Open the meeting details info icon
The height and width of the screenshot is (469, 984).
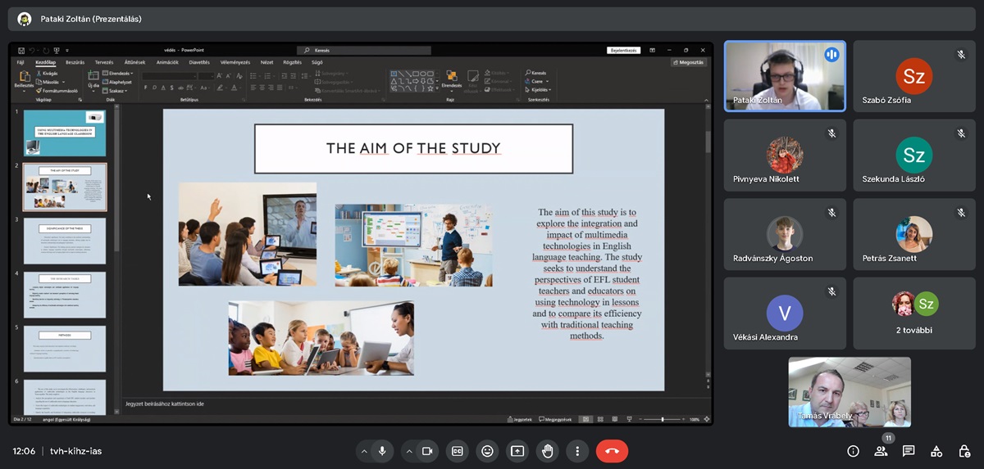[x=853, y=451]
